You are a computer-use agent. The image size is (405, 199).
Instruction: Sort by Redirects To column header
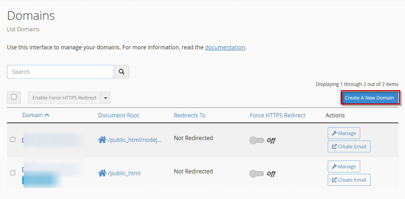(x=190, y=115)
